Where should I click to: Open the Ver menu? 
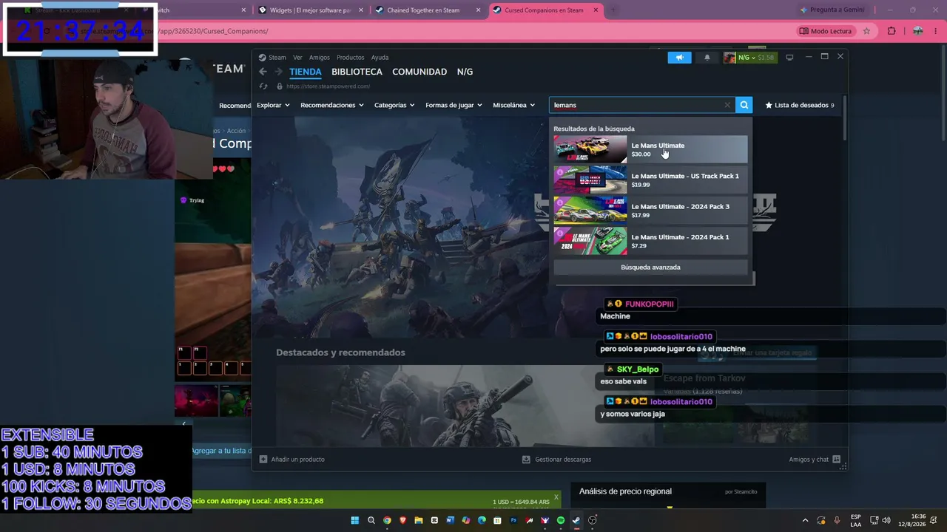(297, 58)
